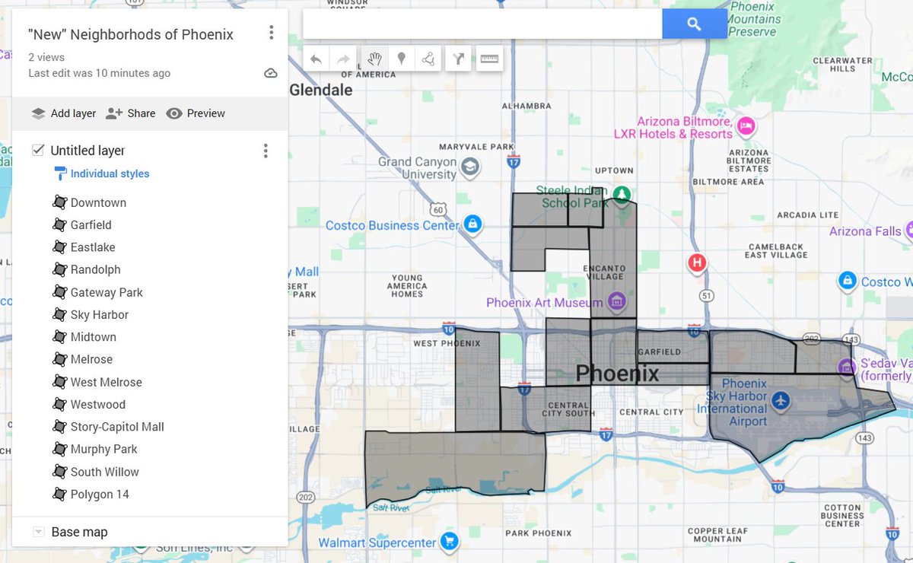The width and height of the screenshot is (913, 563).
Task: Click the Steele Indian School Park marker
Action: pyautogui.click(x=622, y=195)
